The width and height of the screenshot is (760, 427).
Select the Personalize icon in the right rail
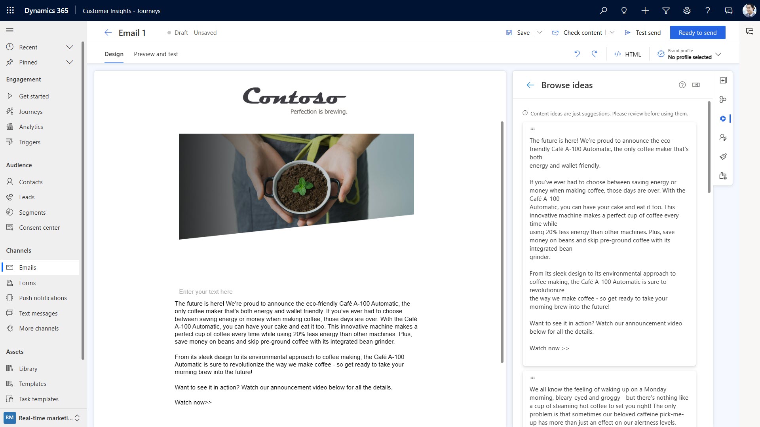723,137
